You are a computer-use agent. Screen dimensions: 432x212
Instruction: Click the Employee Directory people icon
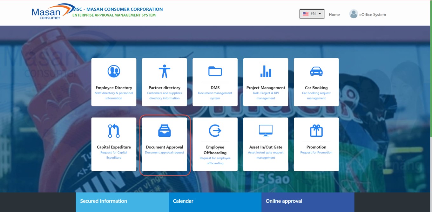[x=114, y=71]
